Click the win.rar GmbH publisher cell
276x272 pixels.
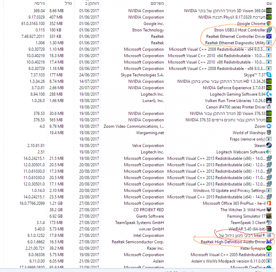(x=151, y=229)
